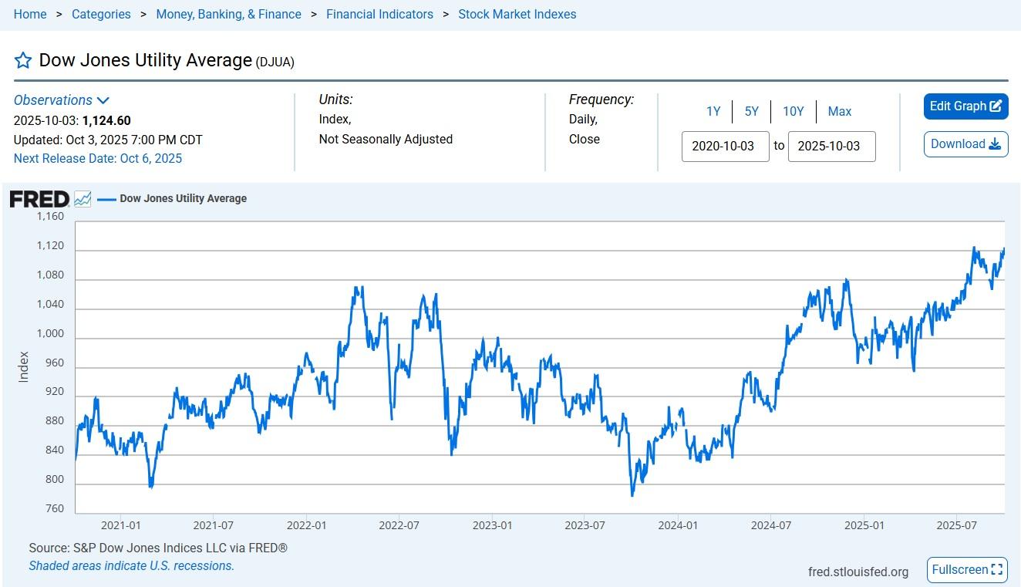The height and width of the screenshot is (587, 1021).
Task: Click the small chart icon beside FRED logo
Action: tap(83, 199)
